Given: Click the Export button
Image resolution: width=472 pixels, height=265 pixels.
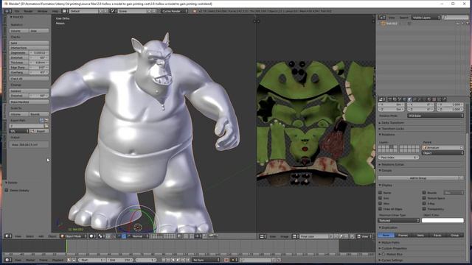Looking at the screenshot, I should (39, 131).
